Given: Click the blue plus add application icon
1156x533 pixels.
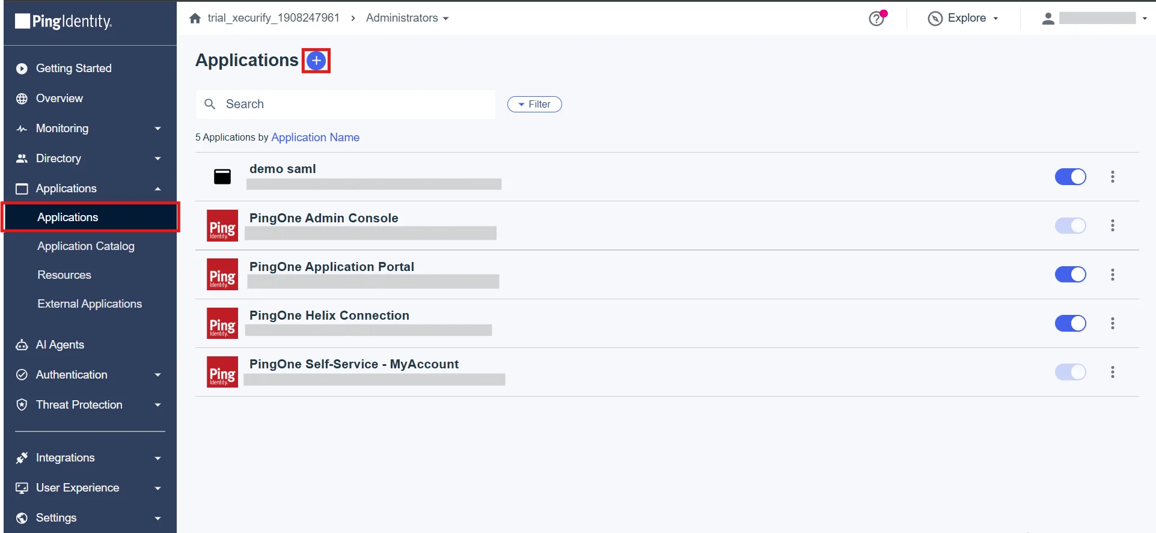Looking at the screenshot, I should (x=316, y=61).
